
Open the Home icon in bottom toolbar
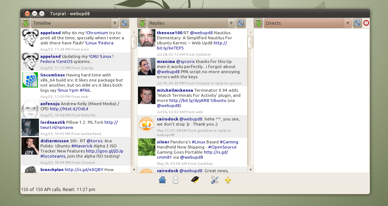tap(162, 179)
